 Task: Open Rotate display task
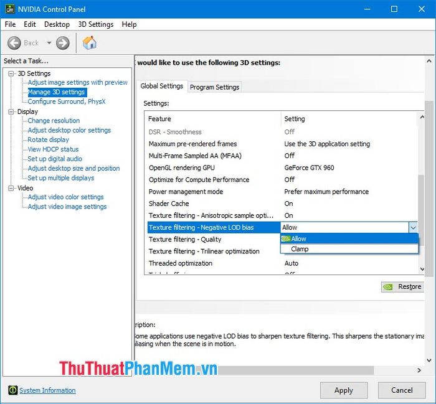(48, 140)
